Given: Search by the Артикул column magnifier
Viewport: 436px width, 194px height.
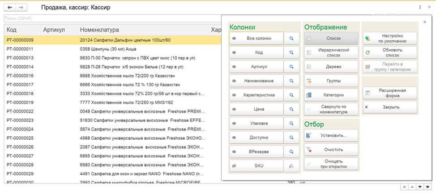Looking at the screenshot, I should click(291, 66).
